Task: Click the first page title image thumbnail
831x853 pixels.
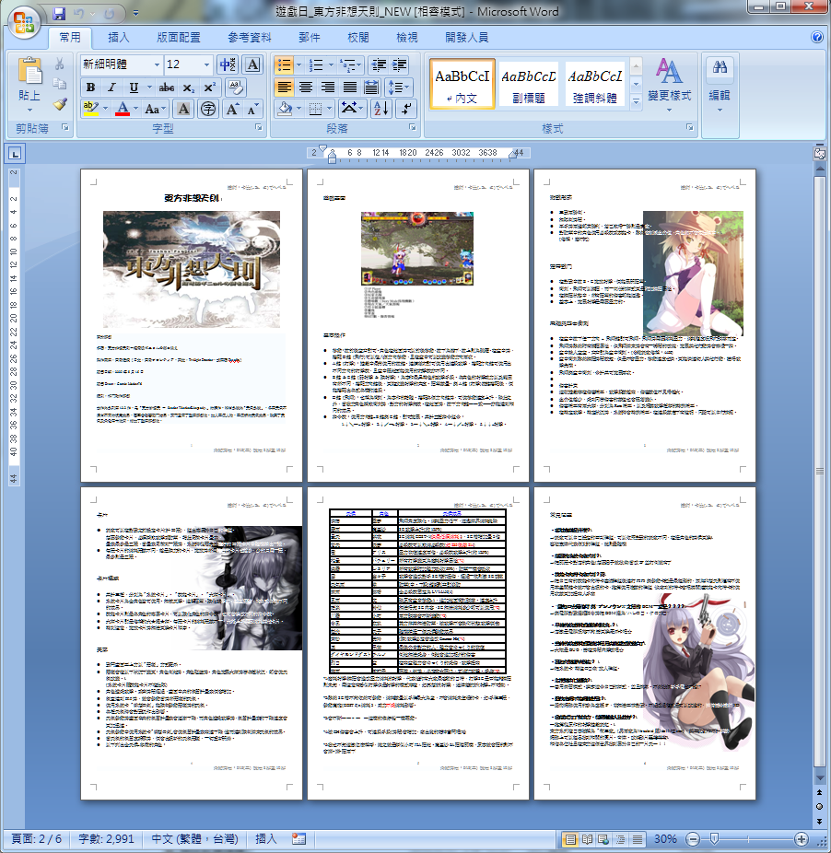Action: [x=192, y=269]
